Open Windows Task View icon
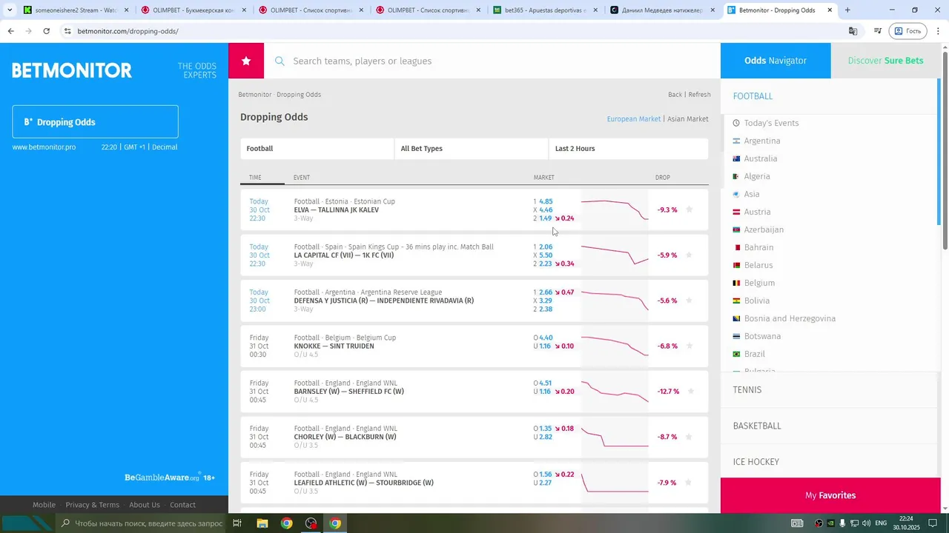 [237, 523]
